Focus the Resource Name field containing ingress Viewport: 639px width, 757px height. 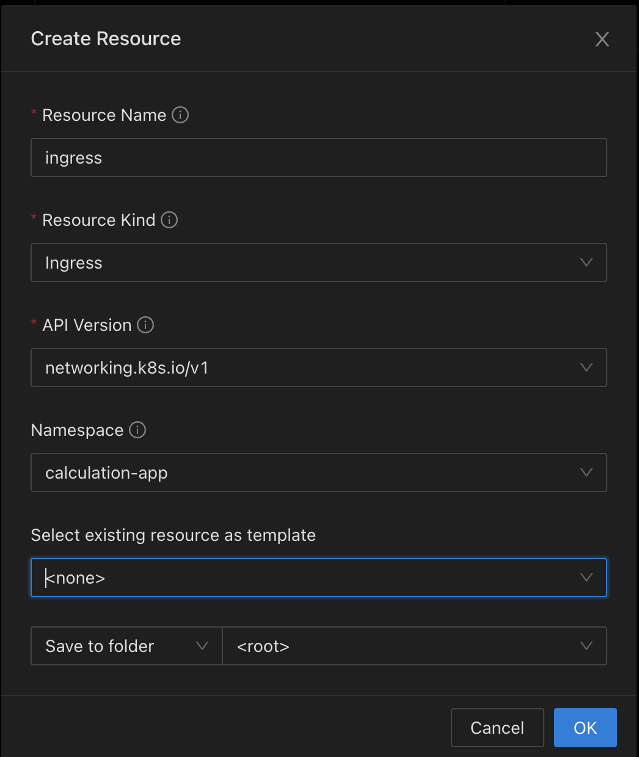coord(318,158)
